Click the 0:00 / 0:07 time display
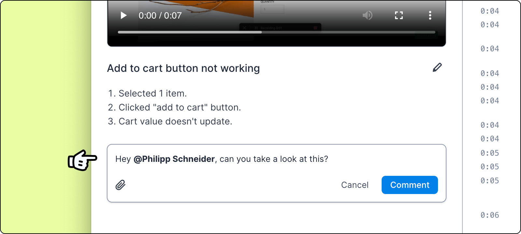This screenshot has height=234, width=521. (160, 16)
